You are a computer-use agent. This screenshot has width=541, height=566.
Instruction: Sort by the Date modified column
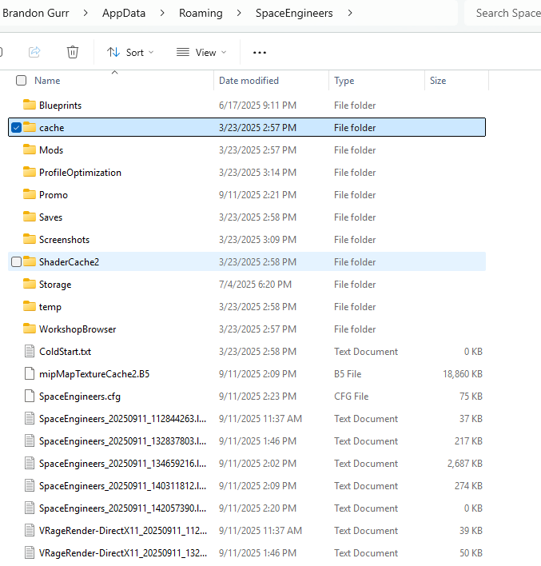point(249,81)
